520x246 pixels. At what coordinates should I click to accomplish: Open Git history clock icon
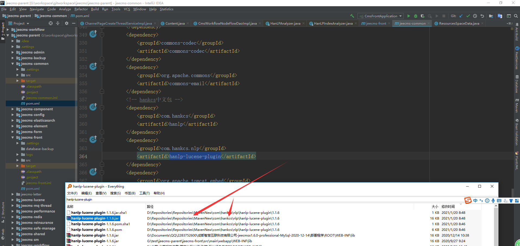click(x=475, y=16)
